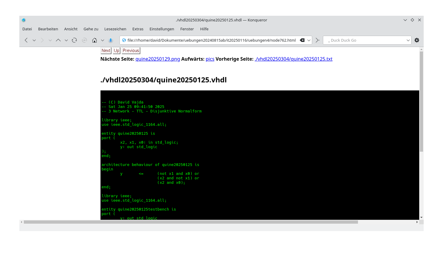The image size is (443, 254).
Task: Open the home button dropdown chevron
Action: (x=102, y=40)
